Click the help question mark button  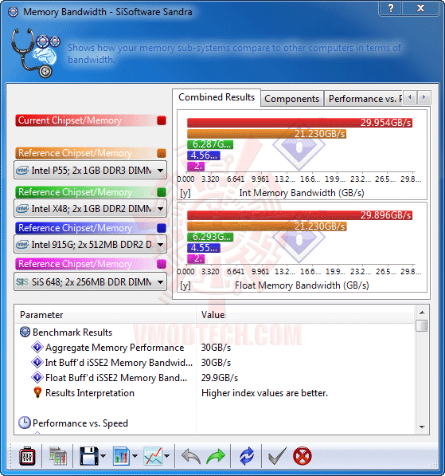[391, 8]
